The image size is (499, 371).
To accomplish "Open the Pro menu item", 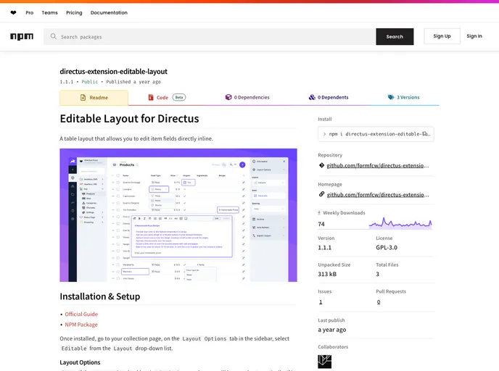I will tap(30, 13).
